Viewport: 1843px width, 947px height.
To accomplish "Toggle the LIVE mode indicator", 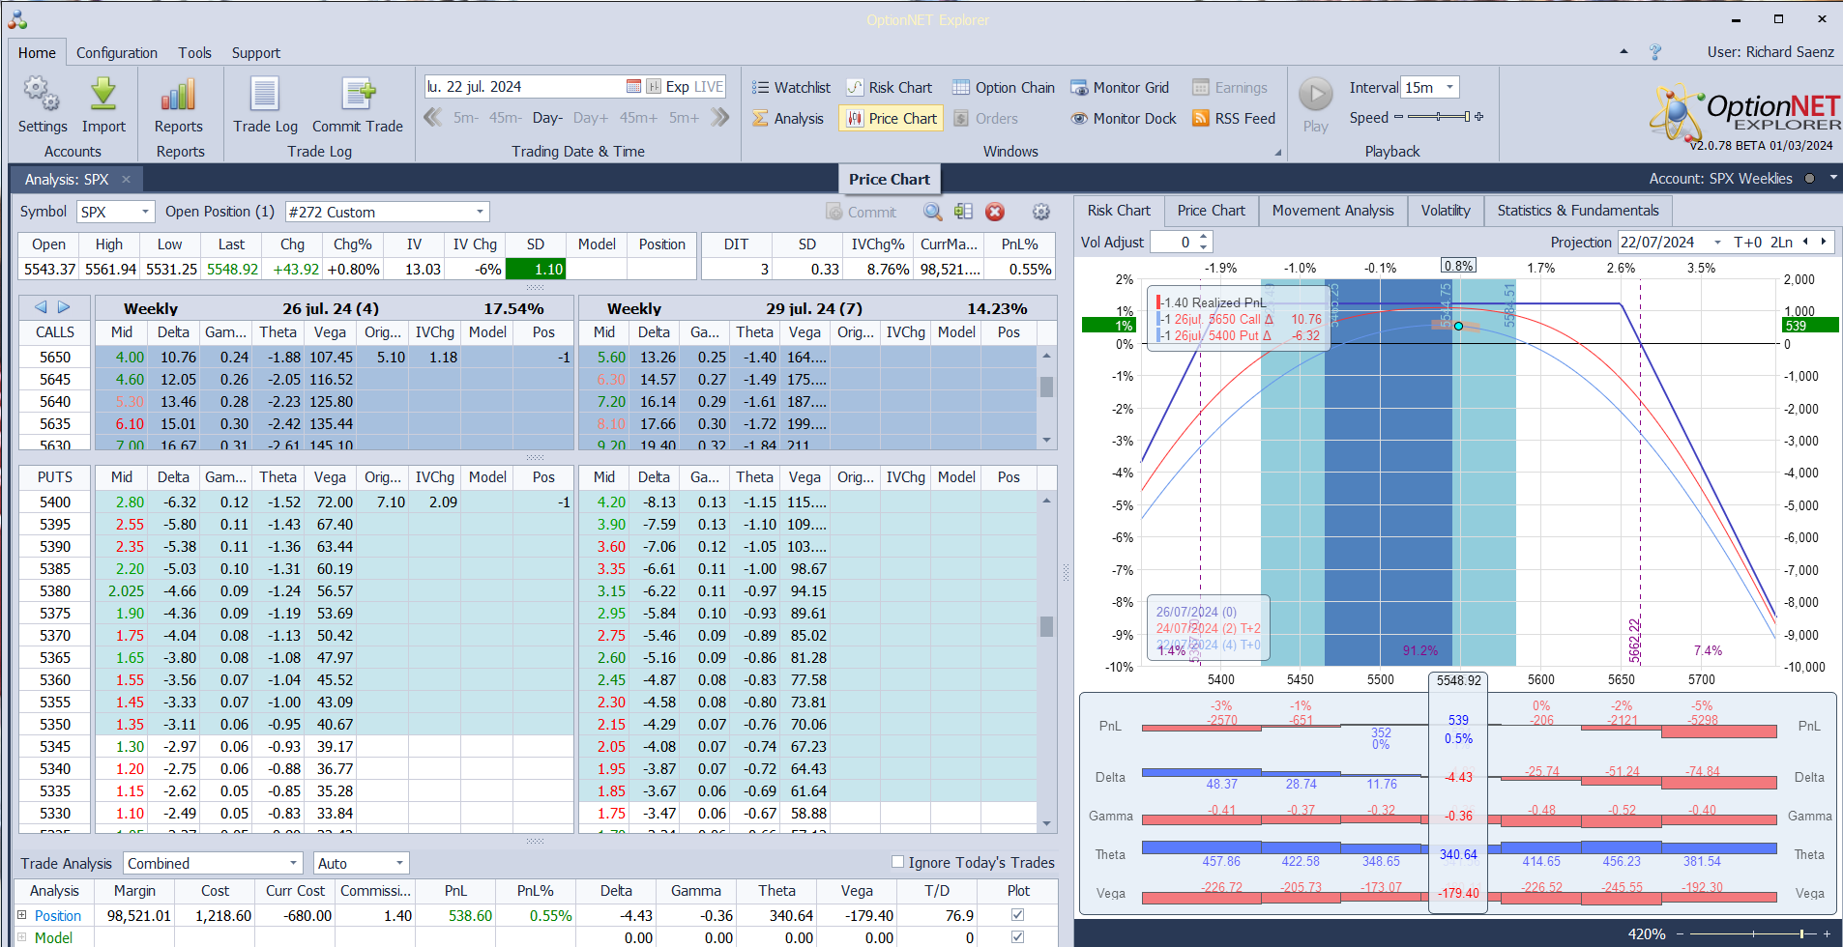I will [x=709, y=87].
